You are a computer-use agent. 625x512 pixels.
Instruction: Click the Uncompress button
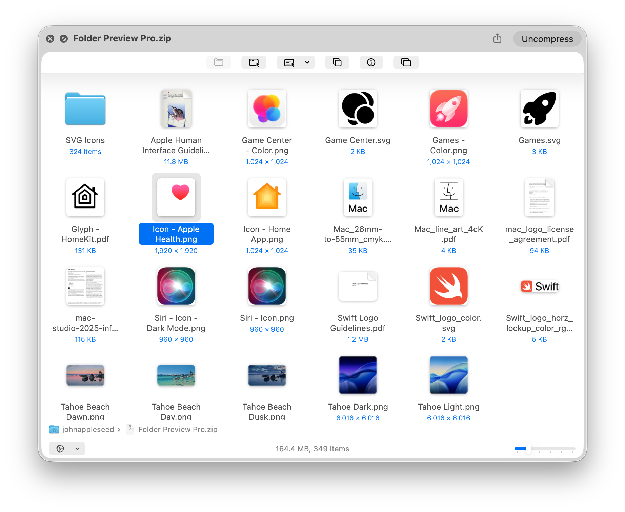point(547,39)
